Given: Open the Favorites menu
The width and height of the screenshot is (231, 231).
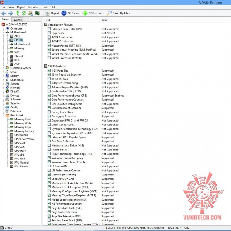Looking at the screenshot, I should coord(33,7).
